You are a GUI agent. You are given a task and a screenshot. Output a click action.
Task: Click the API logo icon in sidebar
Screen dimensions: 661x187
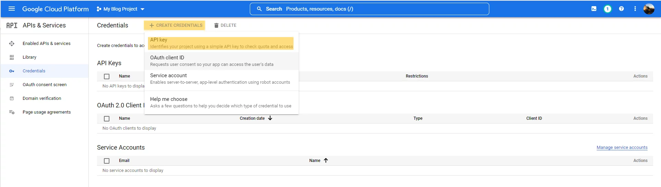[12, 25]
